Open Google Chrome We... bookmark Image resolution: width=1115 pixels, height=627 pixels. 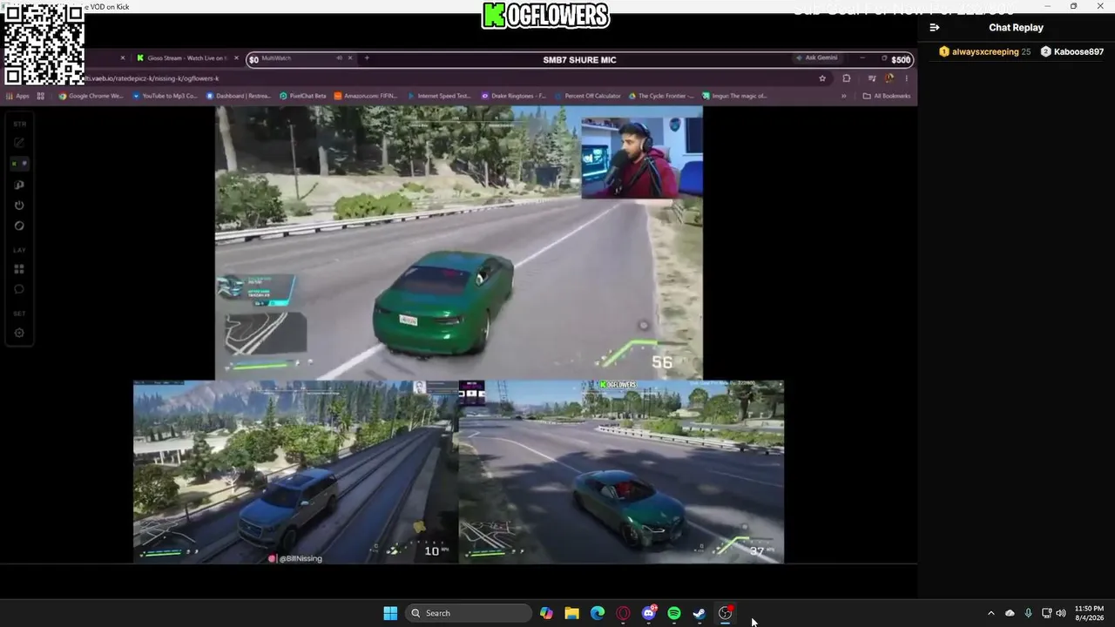pos(91,96)
